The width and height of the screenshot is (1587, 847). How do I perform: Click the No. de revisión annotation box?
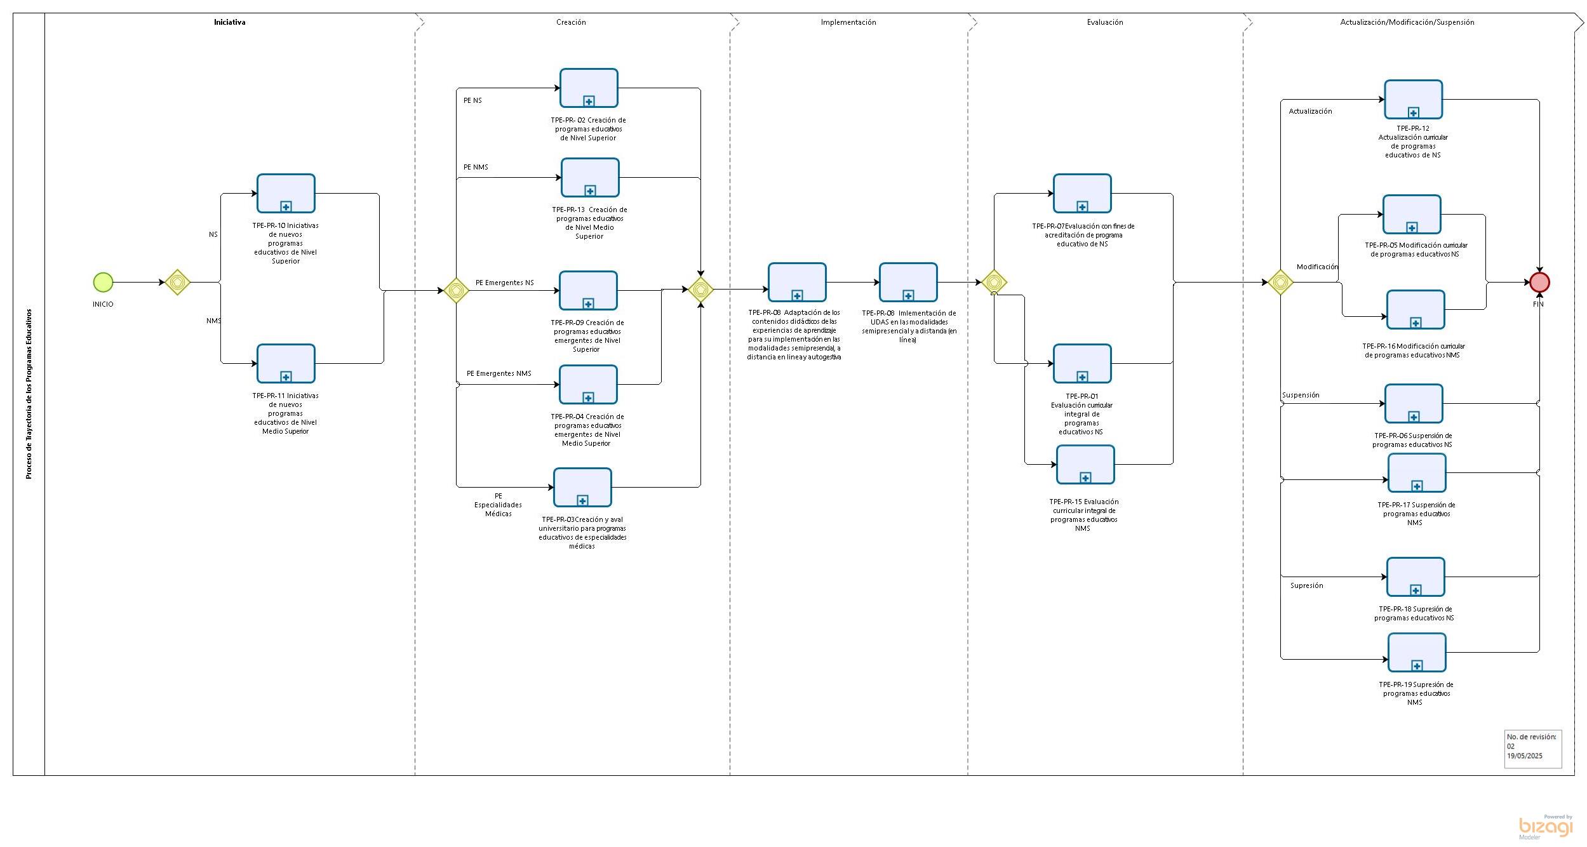[x=1532, y=749]
